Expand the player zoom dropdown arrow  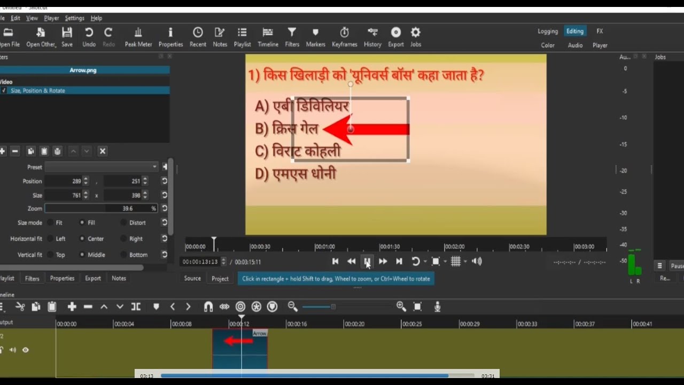[445, 261]
